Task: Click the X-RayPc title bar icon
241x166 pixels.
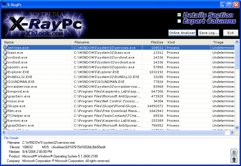Action: click(x=4, y=5)
